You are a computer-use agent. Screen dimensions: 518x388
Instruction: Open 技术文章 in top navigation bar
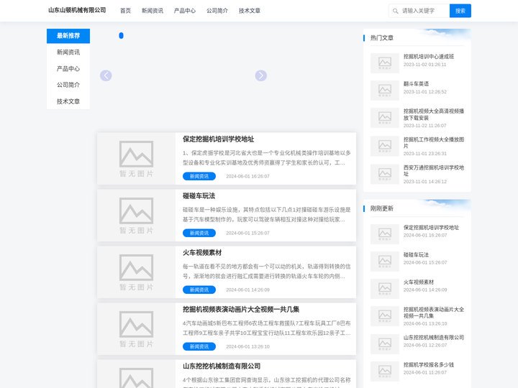coord(250,11)
